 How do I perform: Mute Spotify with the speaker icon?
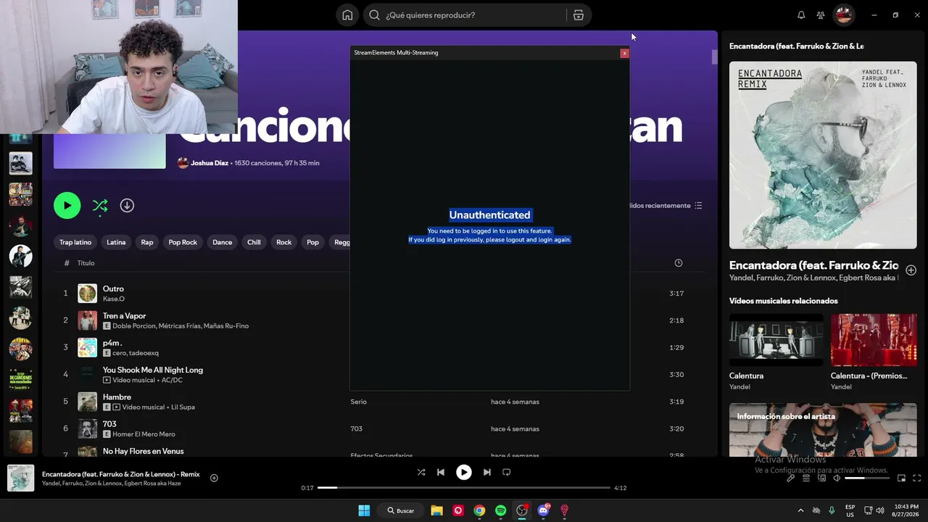(x=837, y=478)
